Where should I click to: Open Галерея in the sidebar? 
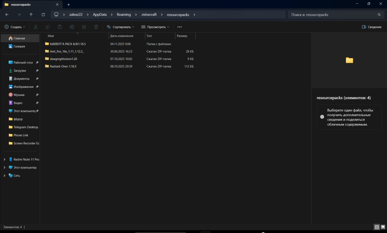pyautogui.click(x=20, y=46)
